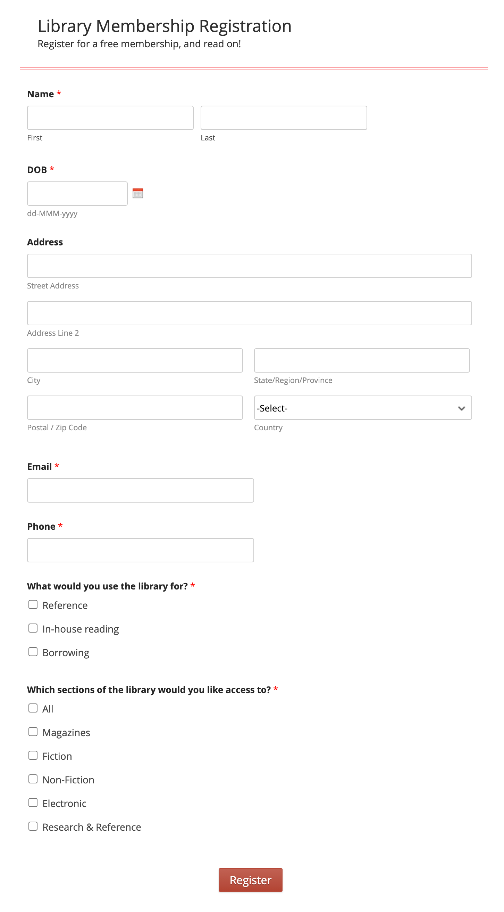Click the Postal / Zip Code field
This screenshot has height=912, width=504.
pyautogui.click(x=135, y=407)
